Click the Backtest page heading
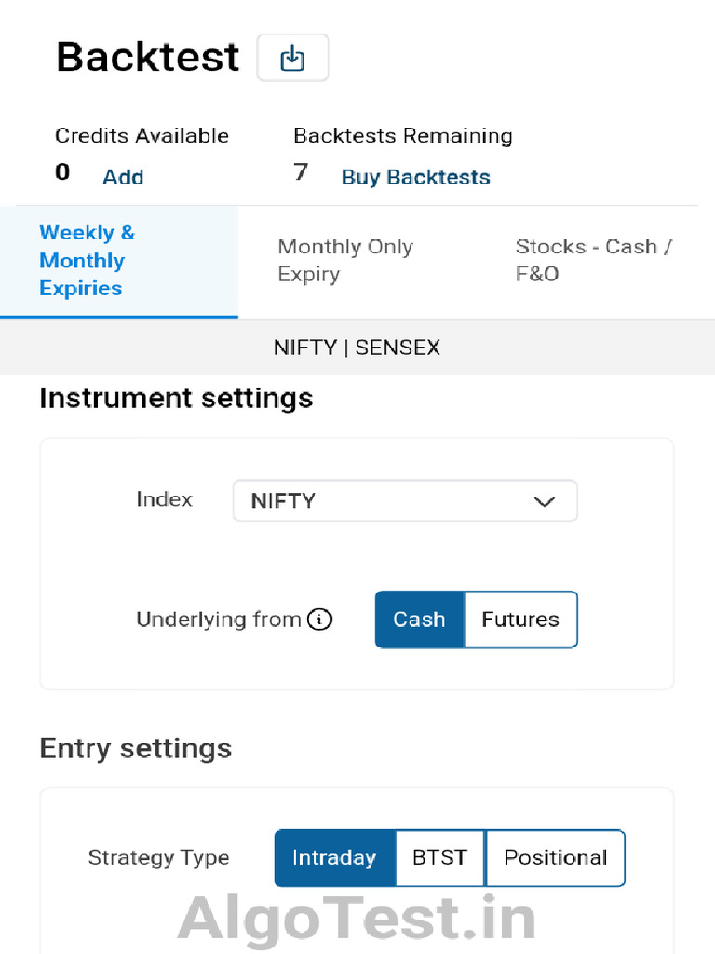715x954 pixels. click(148, 58)
